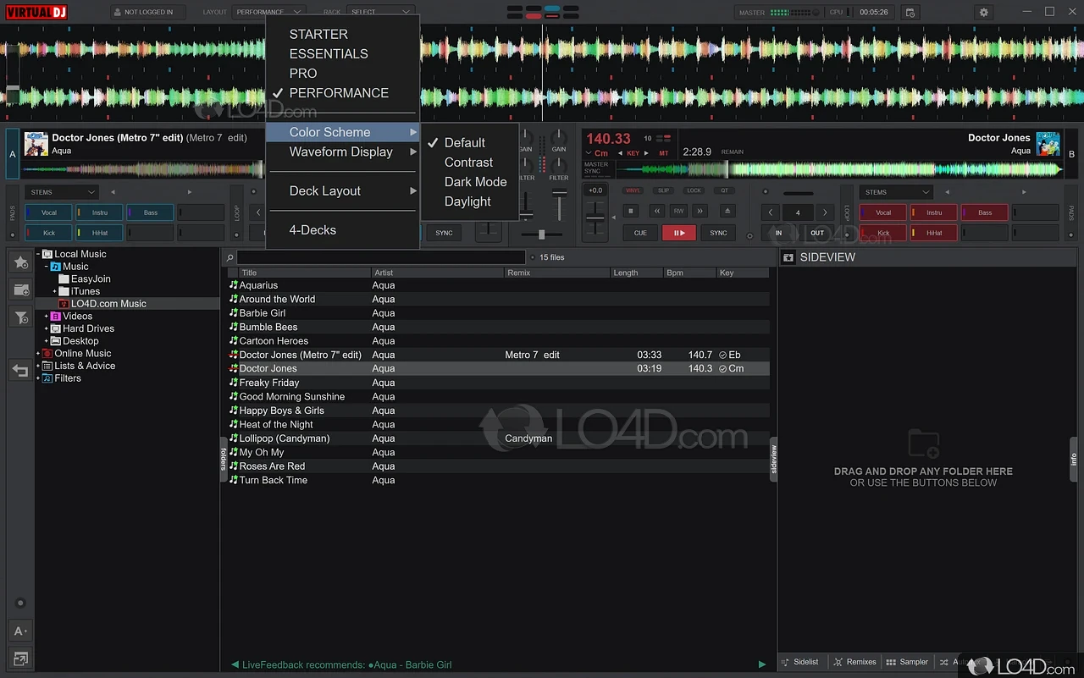Screen dimensions: 1084x678
Task: Toggle VINYL mode on deck B
Action: tap(633, 190)
